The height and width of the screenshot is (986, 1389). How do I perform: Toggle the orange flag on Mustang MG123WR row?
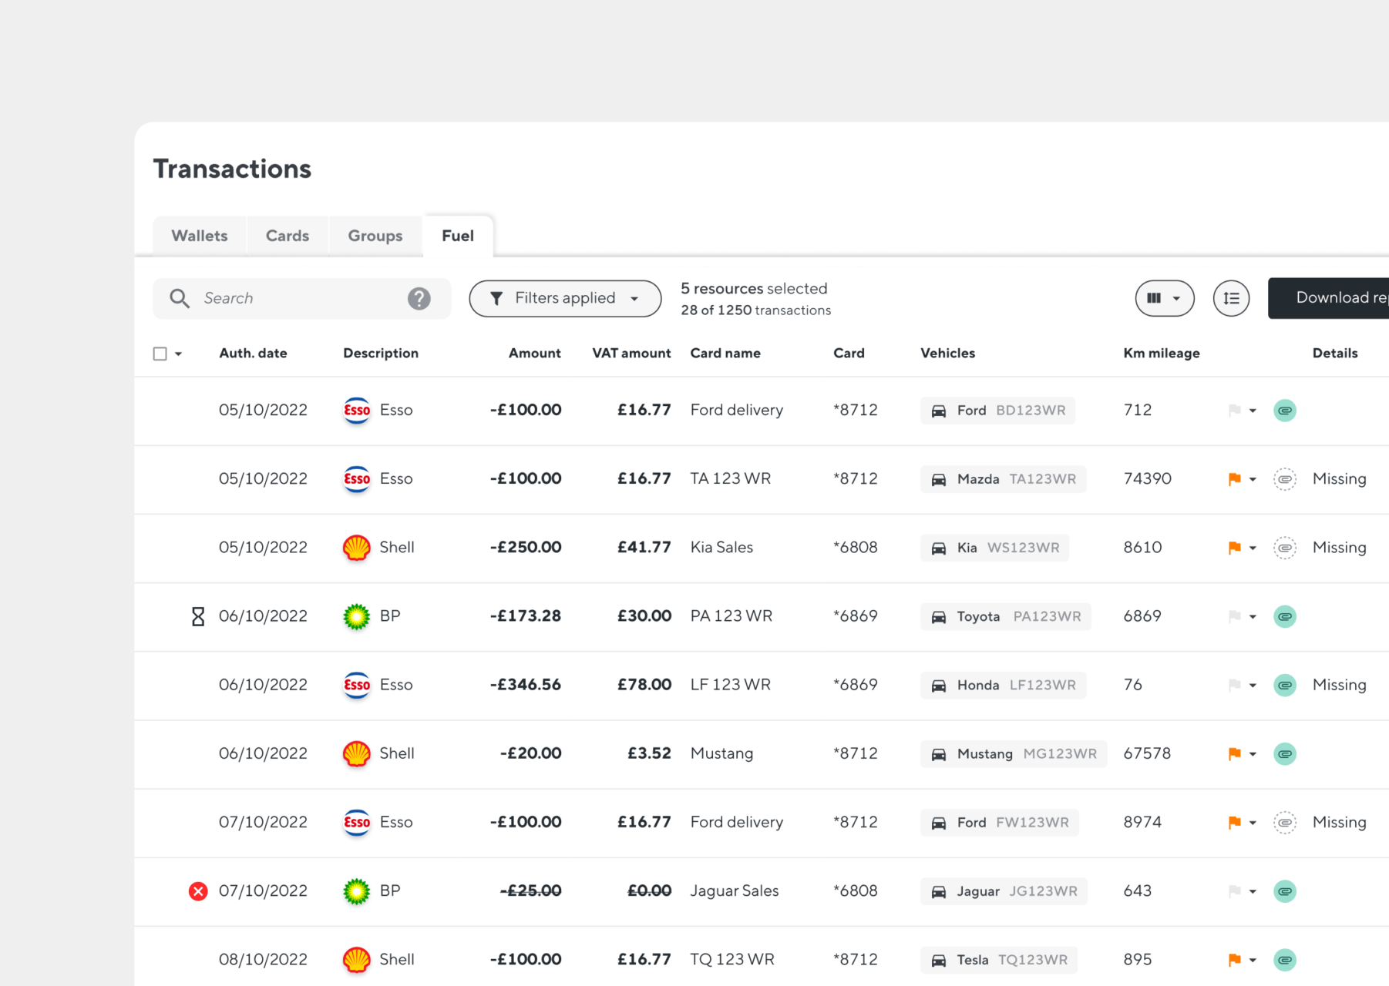(1234, 753)
